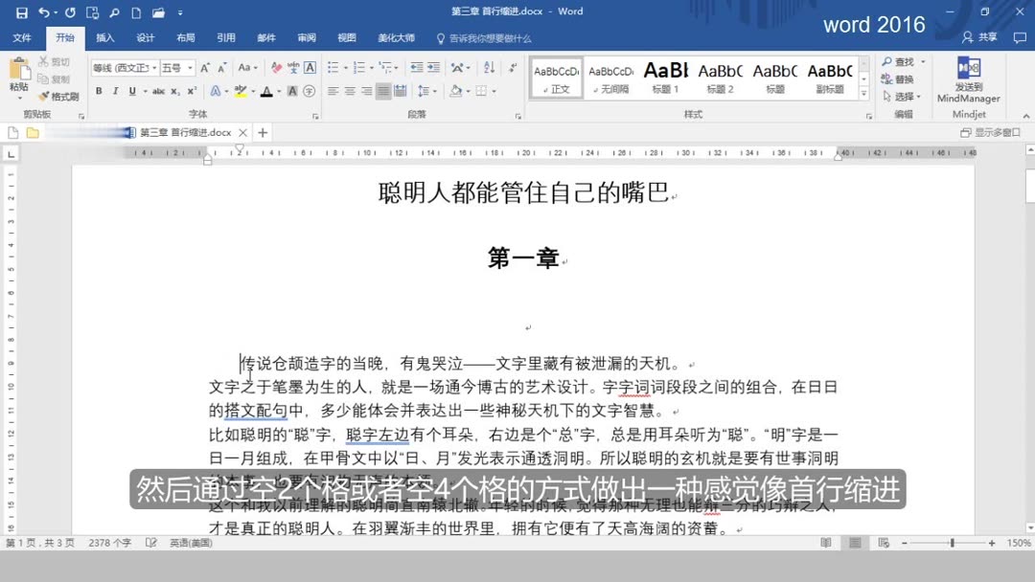The image size is (1035, 582).
Task: Apply bold formatting with the B icon
Action: (100, 91)
